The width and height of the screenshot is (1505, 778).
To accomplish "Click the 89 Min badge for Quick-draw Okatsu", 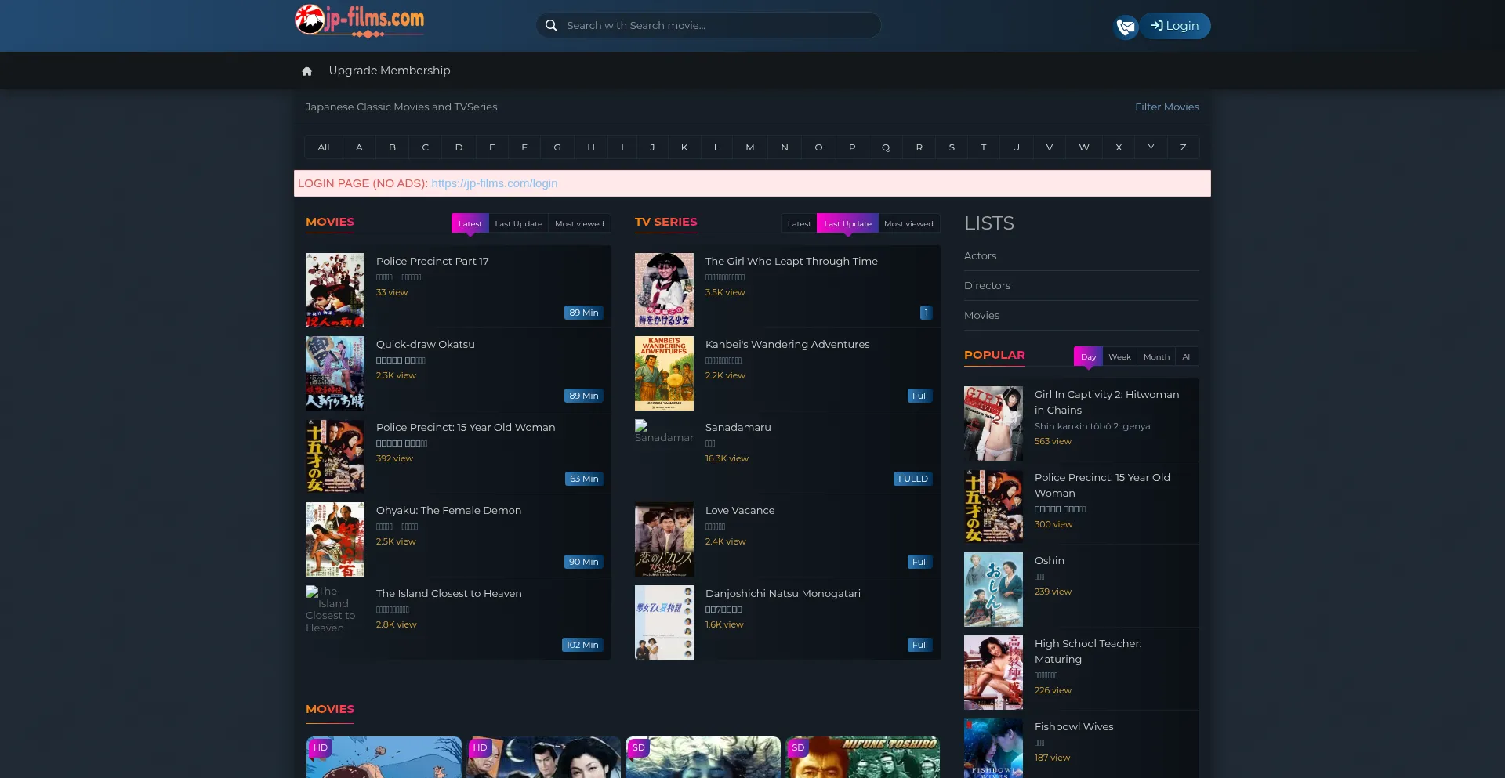I will pyautogui.click(x=583, y=396).
